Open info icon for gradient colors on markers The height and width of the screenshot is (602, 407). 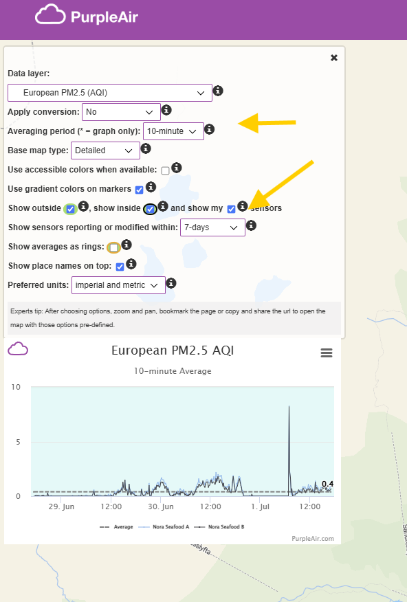[151, 187]
